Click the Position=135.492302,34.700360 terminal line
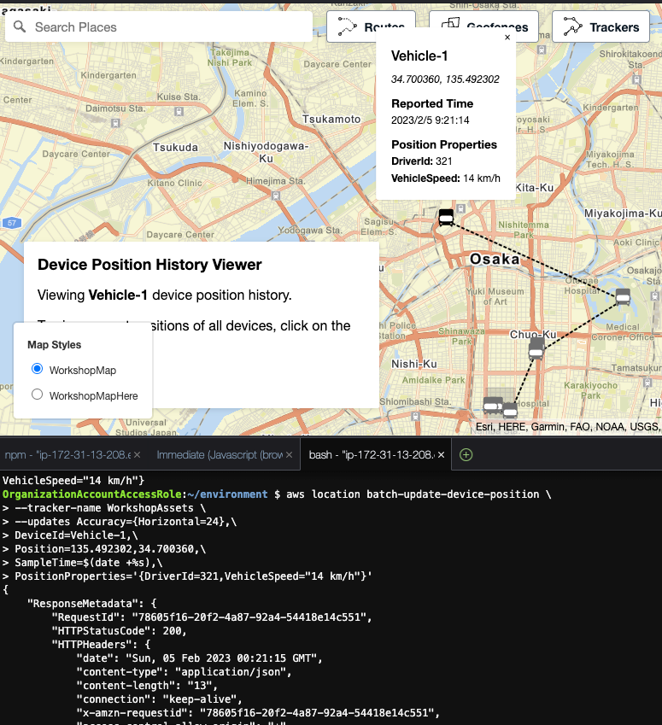The width and height of the screenshot is (662, 725). [x=104, y=549]
